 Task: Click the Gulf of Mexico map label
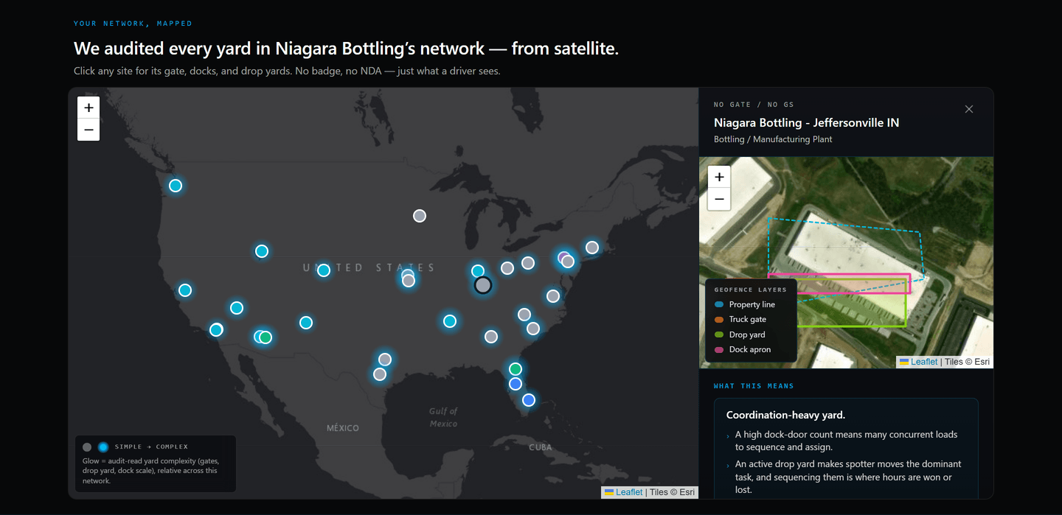[x=443, y=417]
